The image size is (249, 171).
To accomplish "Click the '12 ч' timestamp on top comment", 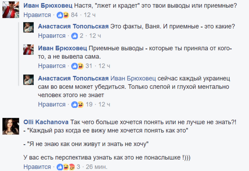I will (90, 15).
